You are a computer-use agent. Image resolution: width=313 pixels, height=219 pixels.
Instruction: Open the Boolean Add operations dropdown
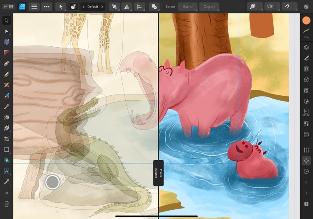click(x=154, y=7)
